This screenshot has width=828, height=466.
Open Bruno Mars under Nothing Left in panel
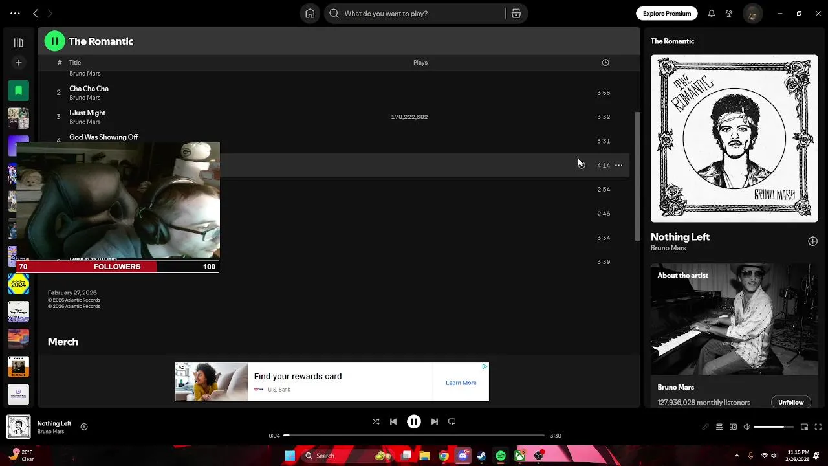668,248
